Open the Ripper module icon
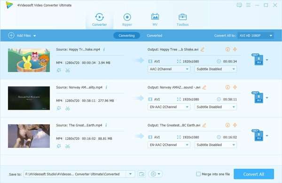Screen dimensions: 282x183 127,17
